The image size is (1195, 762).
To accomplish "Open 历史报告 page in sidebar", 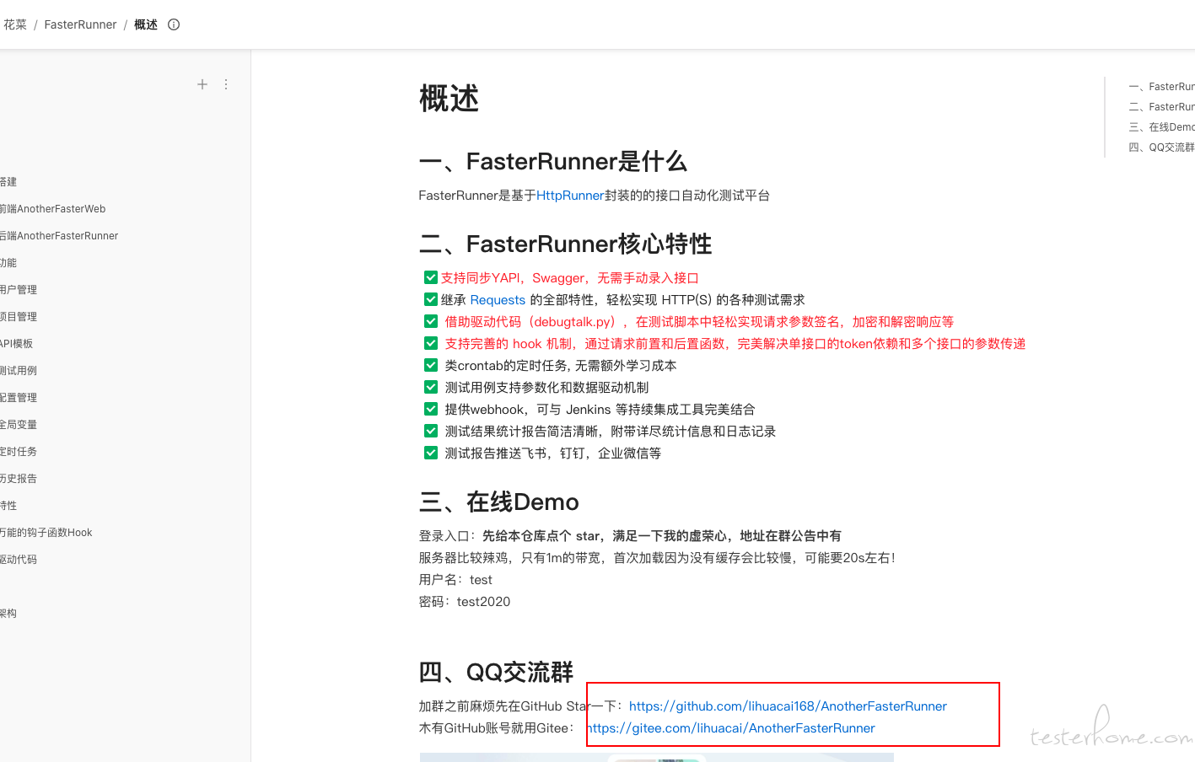I will (19, 479).
